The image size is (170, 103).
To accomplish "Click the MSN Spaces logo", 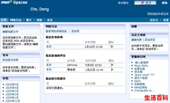I will pyautogui.click(x=14, y=2).
